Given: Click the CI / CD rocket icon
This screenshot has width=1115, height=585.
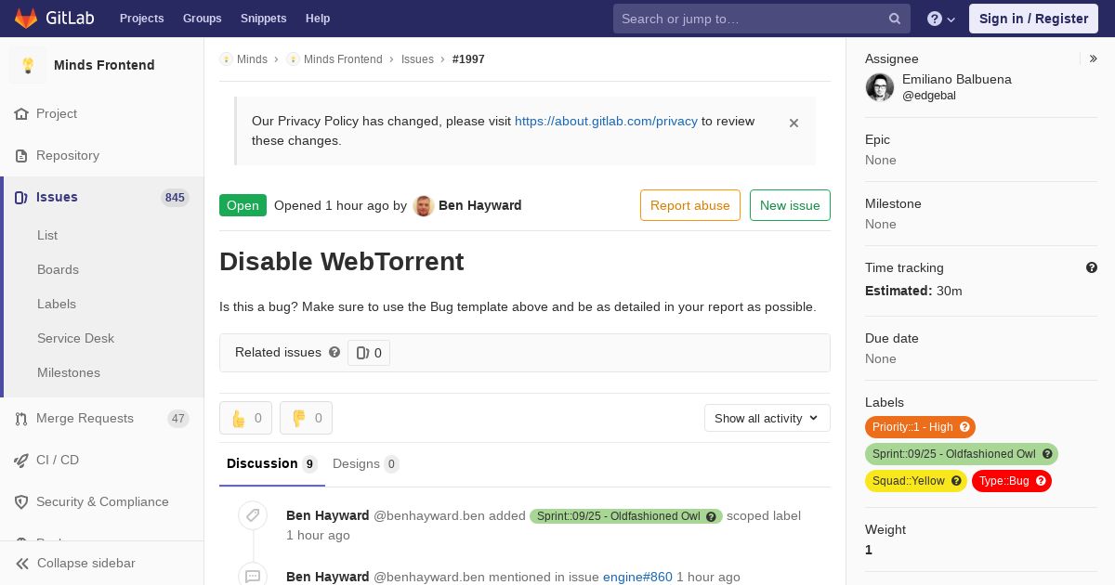Looking at the screenshot, I should (x=21, y=460).
